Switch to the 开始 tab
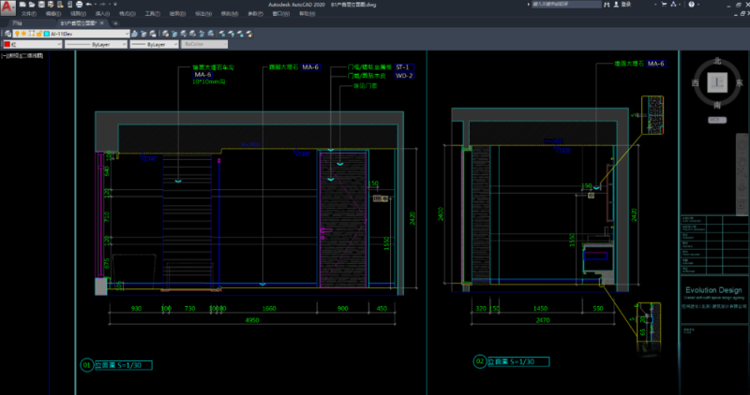 point(17,22)
